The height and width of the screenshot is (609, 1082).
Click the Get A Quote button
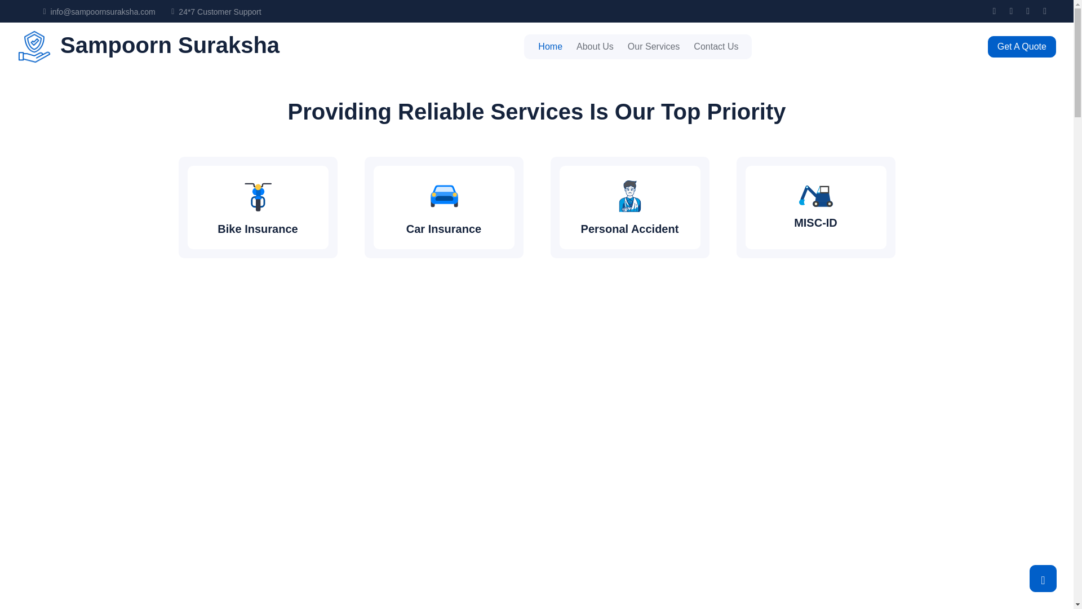1022,47
